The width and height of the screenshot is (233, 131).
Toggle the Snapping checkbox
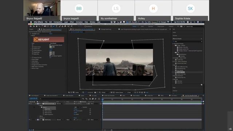85,27
